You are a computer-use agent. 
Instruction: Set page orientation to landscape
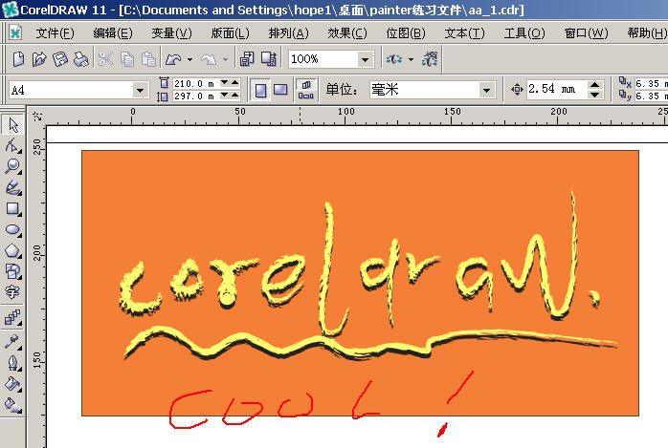(280, 90)
